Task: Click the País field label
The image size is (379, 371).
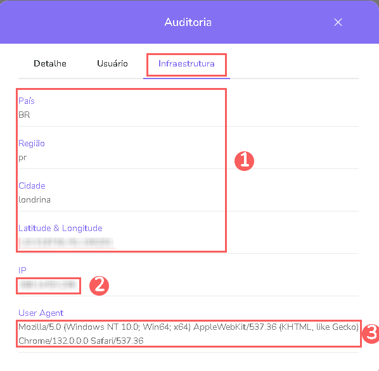Action: coord(27,101)
